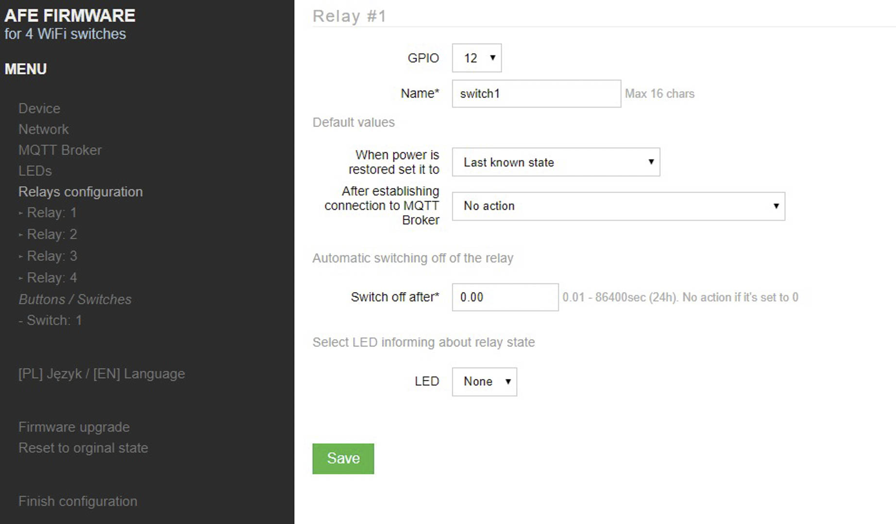Click Finish configuration
The width and height of the screenshot is (896, 524).
click(78, 501)
